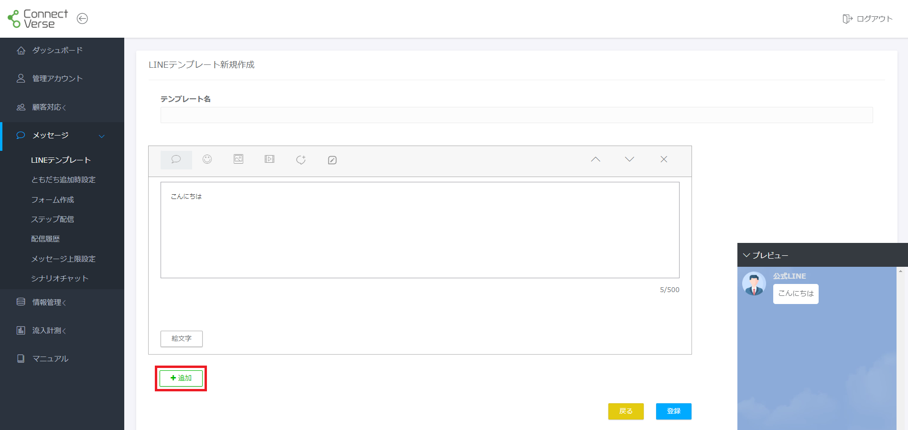Click the LINEテンプレート新規作成 heading
The width and height of the screenshot is (908, 430).
tap(202, 64)
